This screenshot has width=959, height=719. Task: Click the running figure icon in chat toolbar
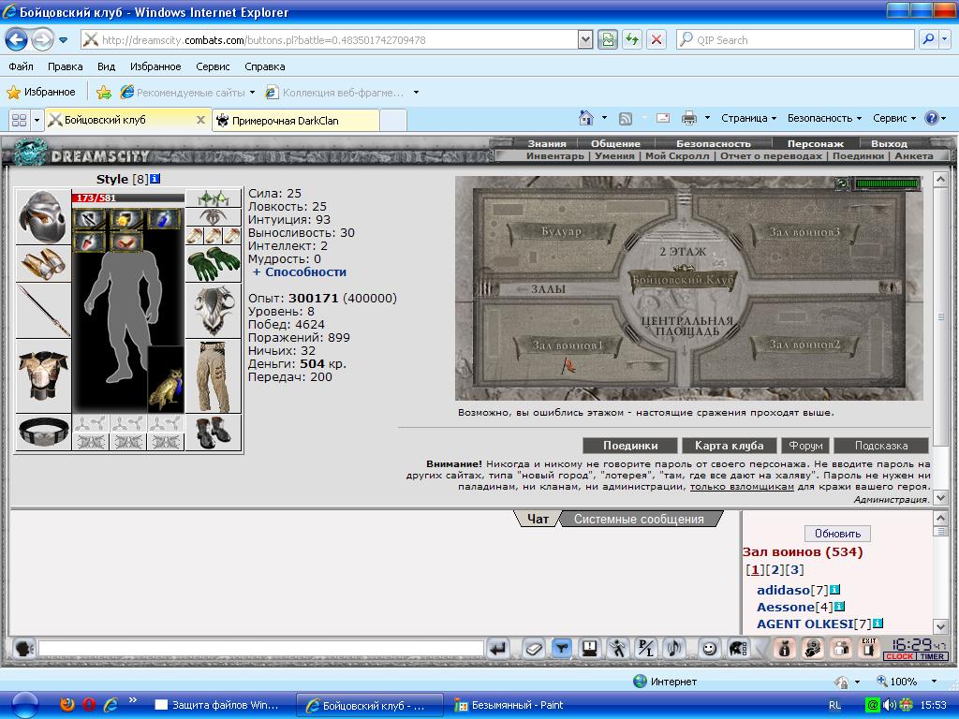tap(618, 648)
